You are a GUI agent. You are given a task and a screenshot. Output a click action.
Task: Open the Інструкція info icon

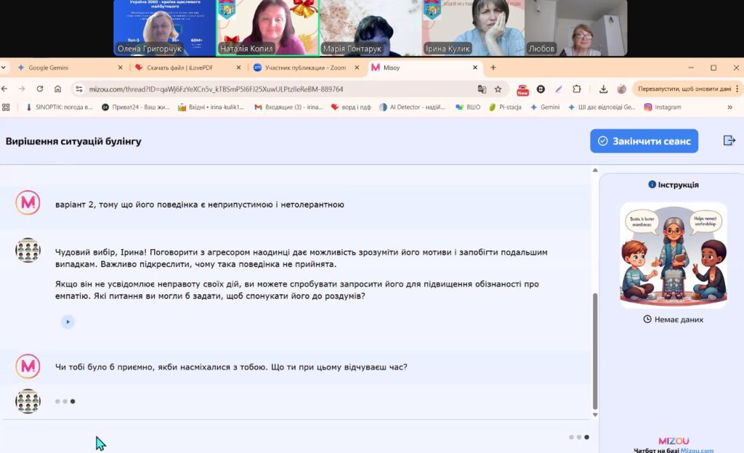click(652, 184)
